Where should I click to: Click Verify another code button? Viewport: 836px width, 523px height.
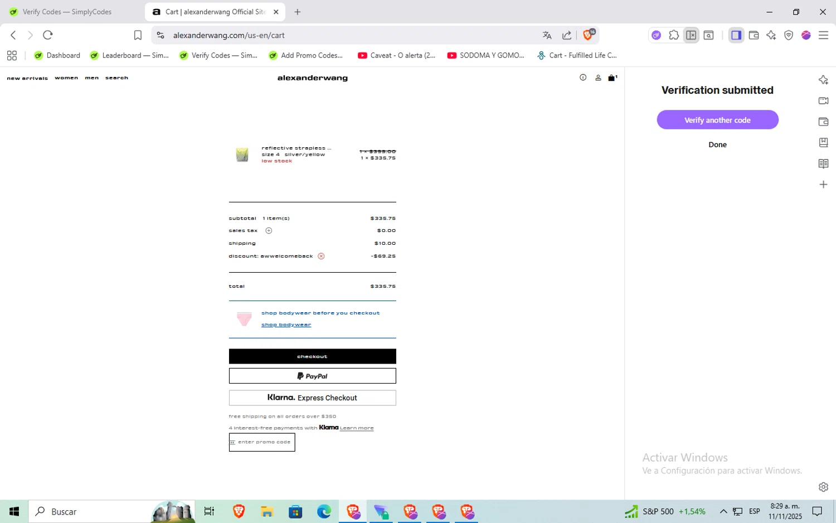click(717, 120)
